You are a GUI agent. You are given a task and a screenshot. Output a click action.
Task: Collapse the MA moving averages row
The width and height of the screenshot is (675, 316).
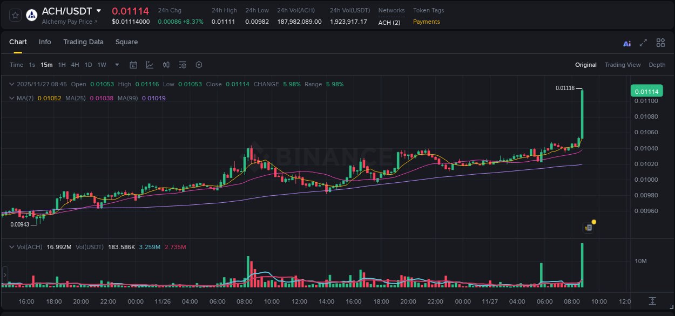pos(11,98)
